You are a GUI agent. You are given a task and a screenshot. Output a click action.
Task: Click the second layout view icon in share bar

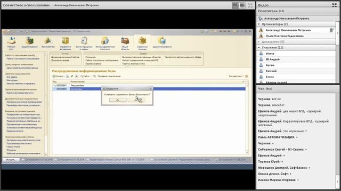point(242,5)
